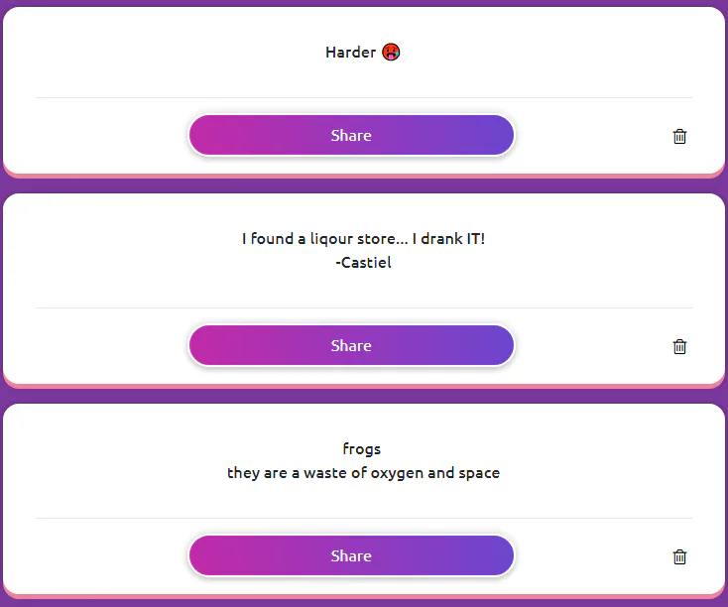Image resolution: width=728 pixels, height=607 pixels.
Task: Click the "frogs" heading text
Action: pos(362,449)
